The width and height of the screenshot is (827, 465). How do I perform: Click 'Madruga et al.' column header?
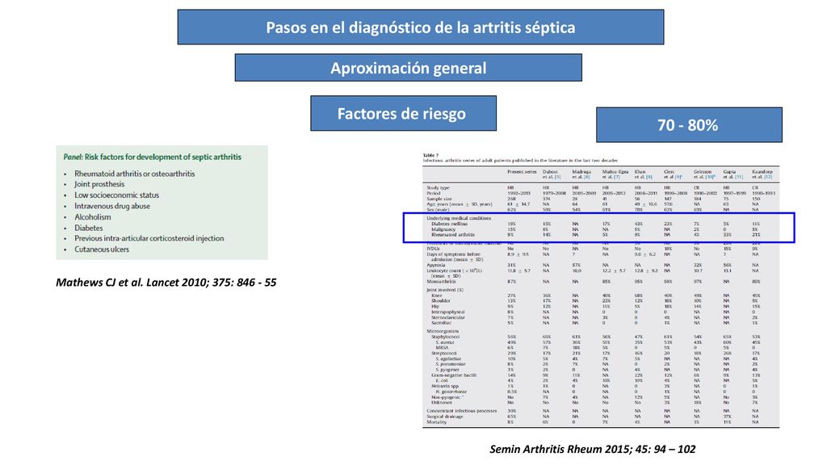pyautogui.click(x=581, y=174)
